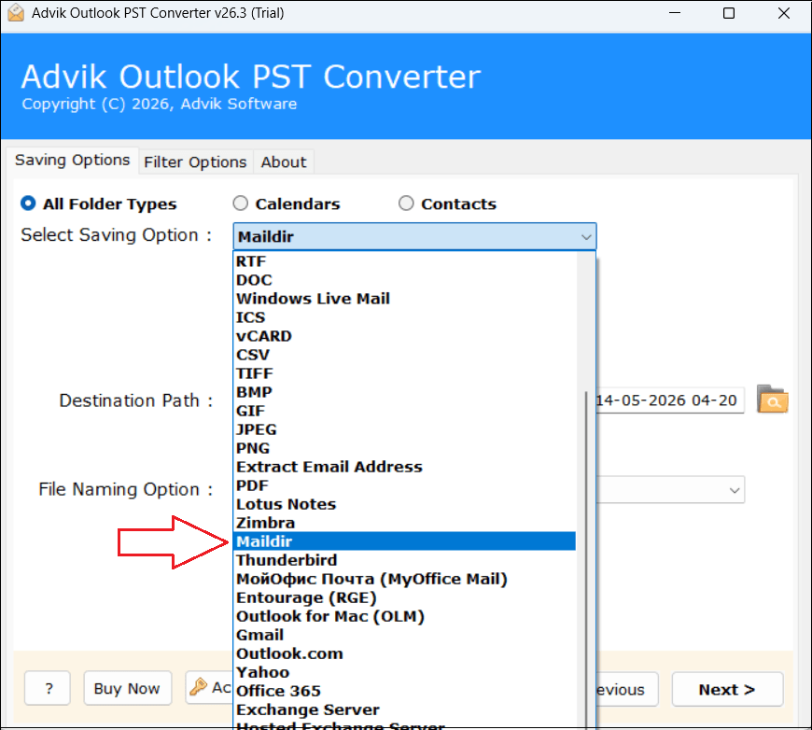The image size is (812, 730).
Task: Click the key icon on the activation button
Action: point(199,687)
